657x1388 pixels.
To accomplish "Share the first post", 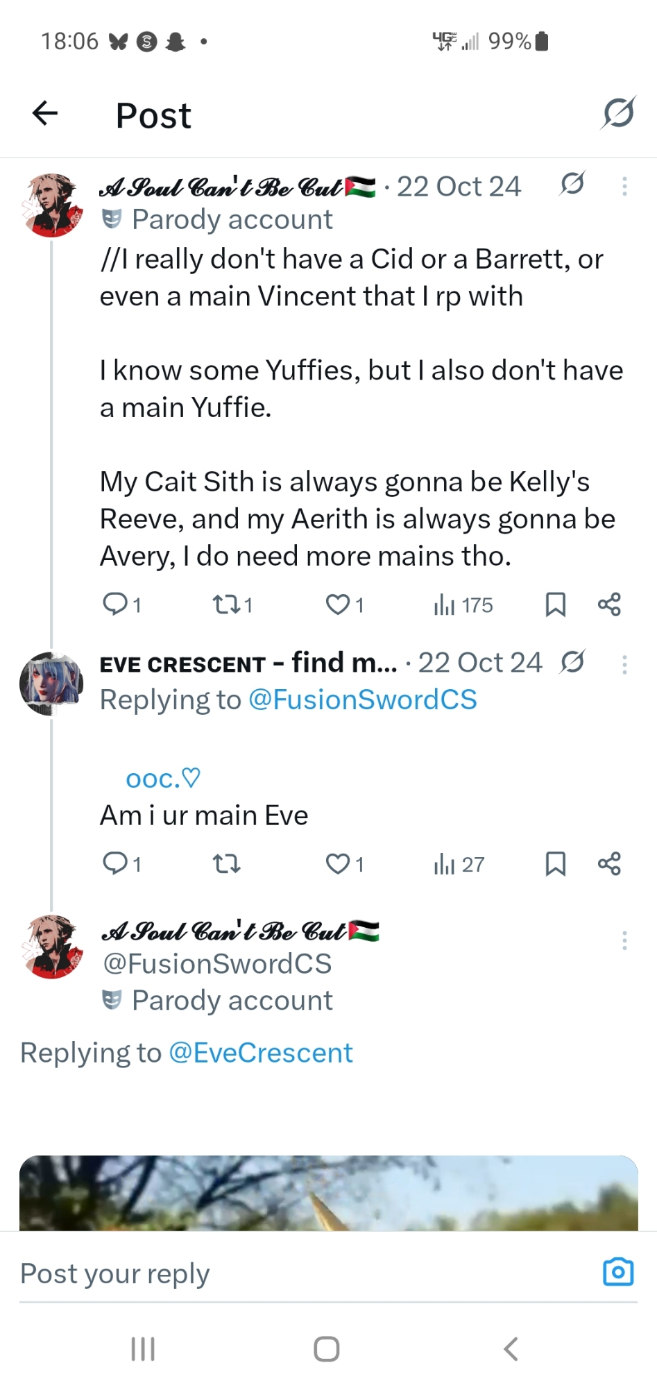I will (609, 604).
